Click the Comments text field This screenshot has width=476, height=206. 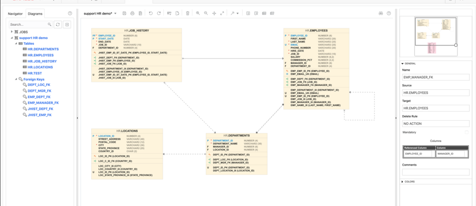[x=436, y=172]
